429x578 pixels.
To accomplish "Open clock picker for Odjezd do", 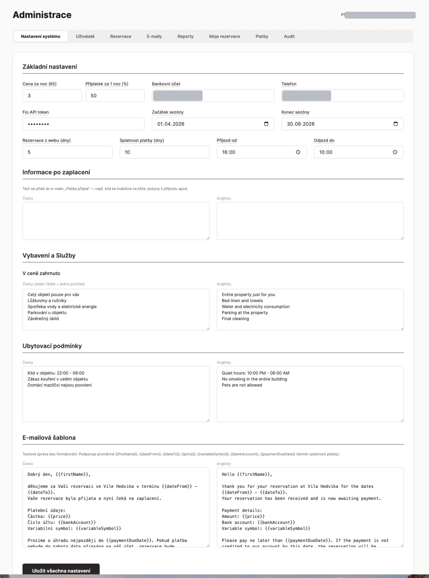I will pos(395,152).
